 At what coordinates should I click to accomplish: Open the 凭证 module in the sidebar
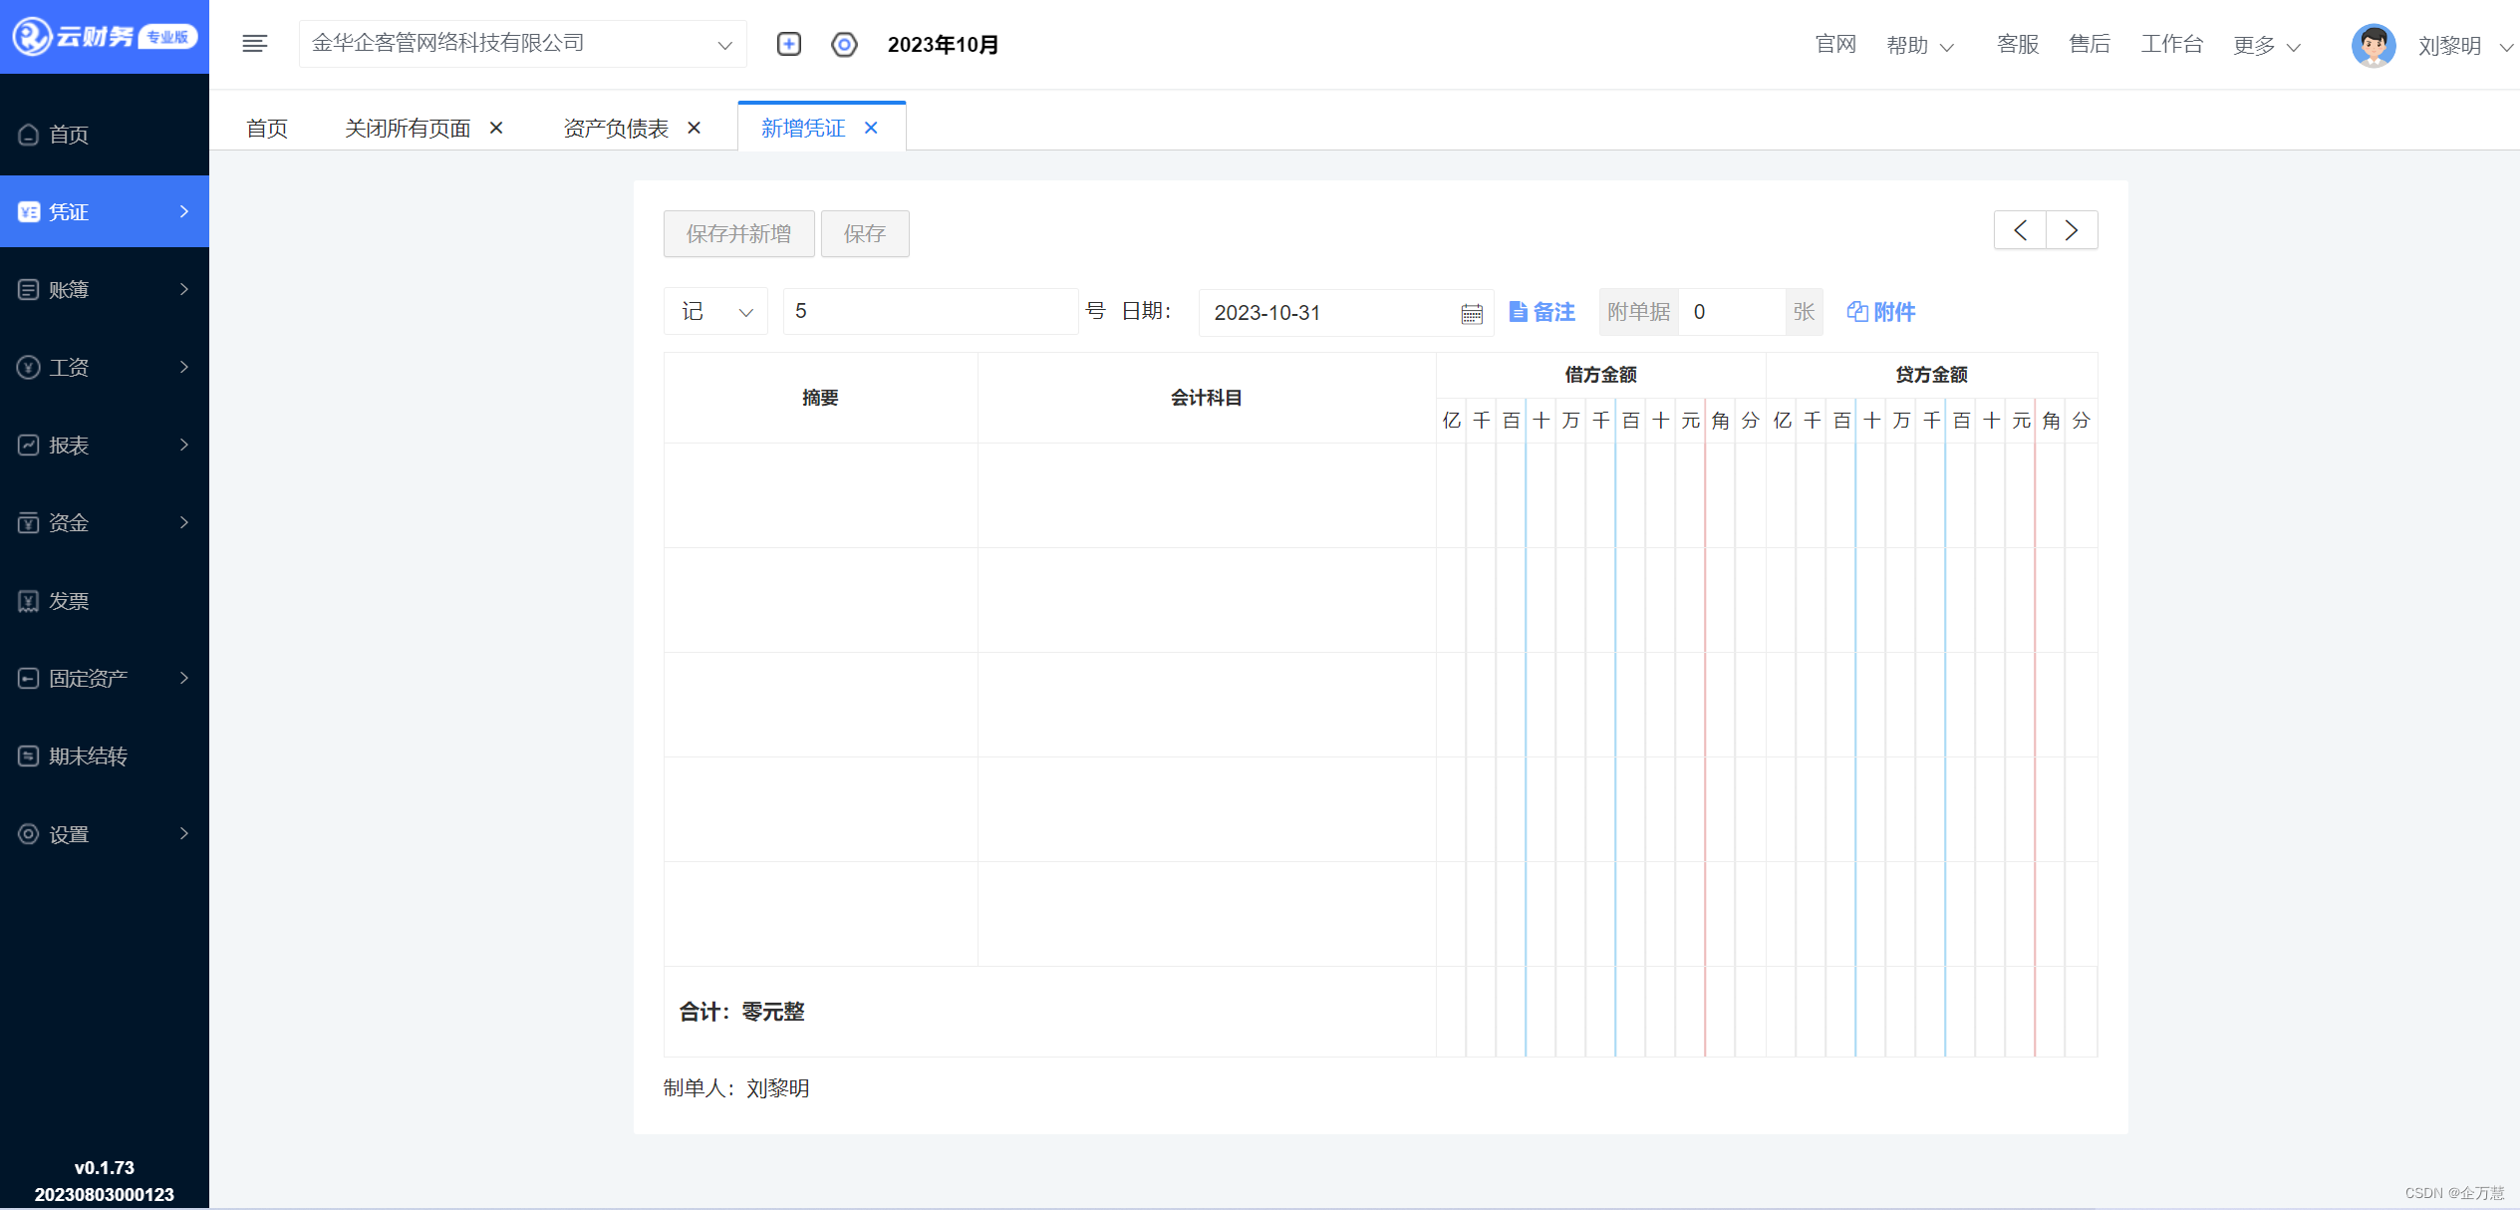[68, 211]
